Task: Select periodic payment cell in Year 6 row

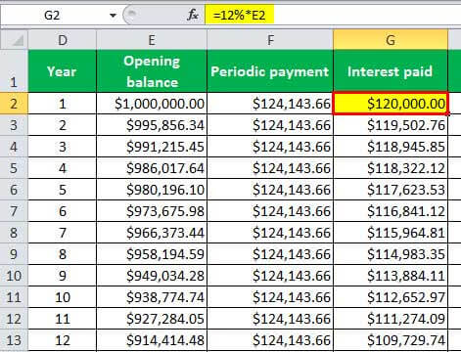Action: point(270,211)
